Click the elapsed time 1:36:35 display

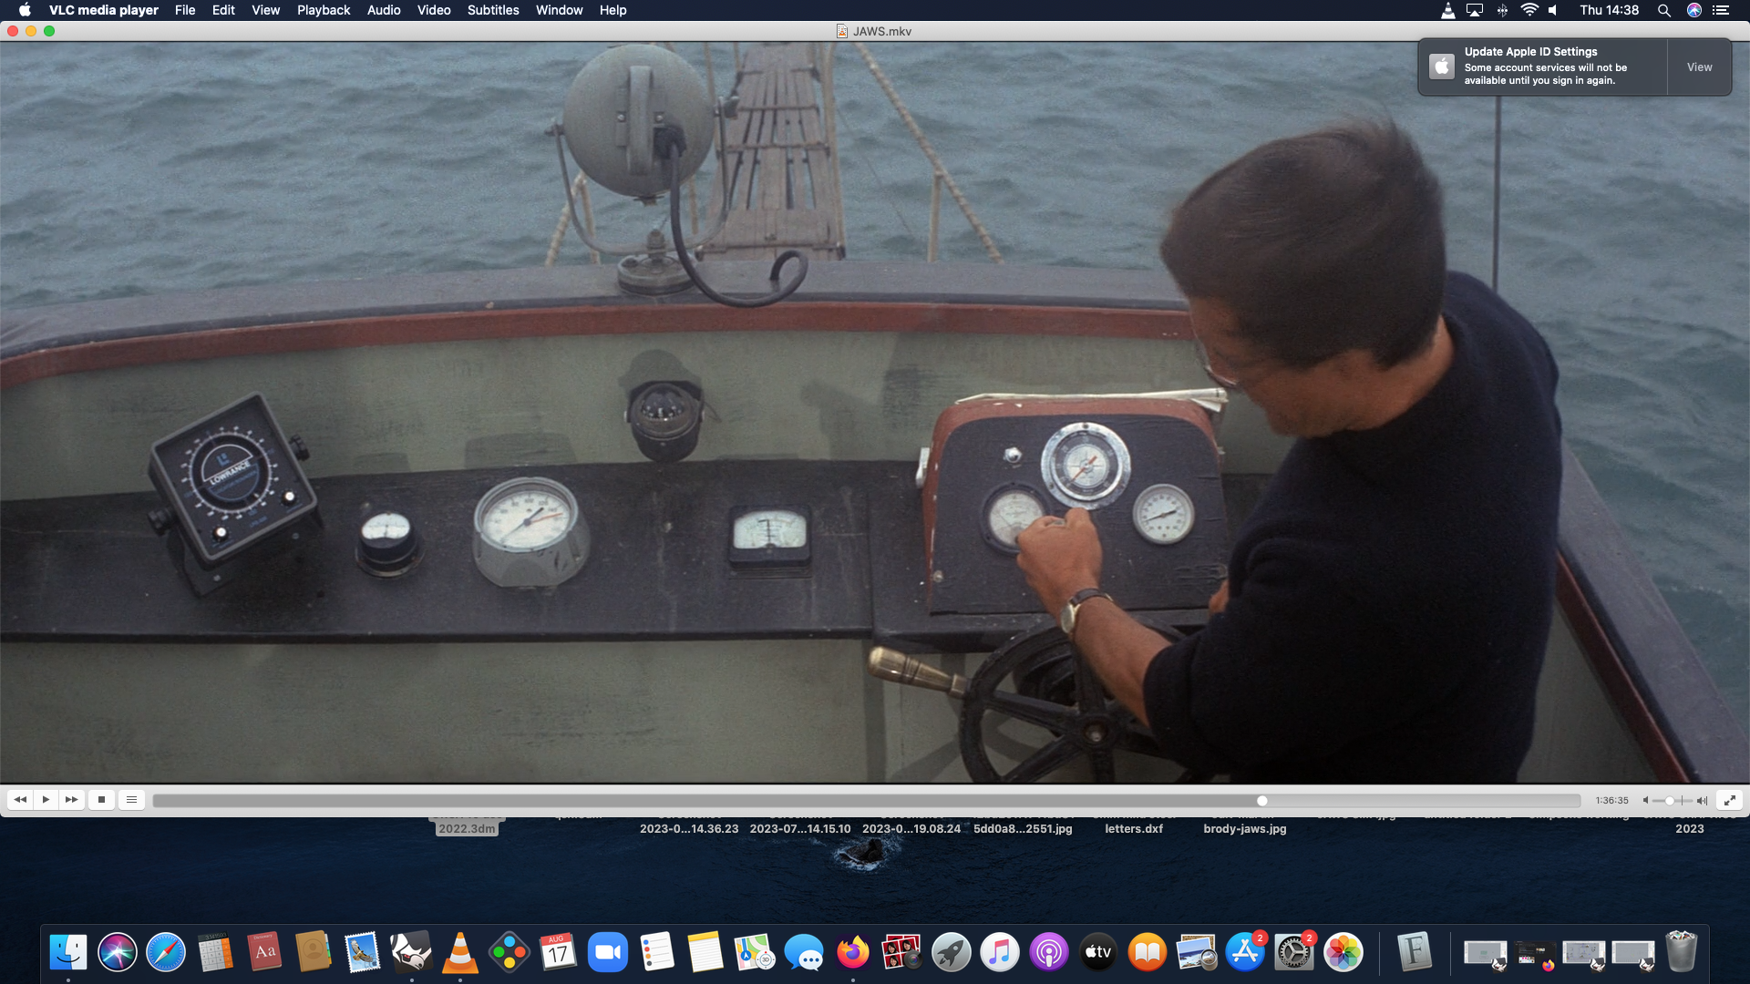1611,801
